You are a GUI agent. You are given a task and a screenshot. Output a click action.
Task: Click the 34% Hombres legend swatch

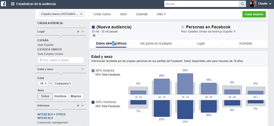93,102
